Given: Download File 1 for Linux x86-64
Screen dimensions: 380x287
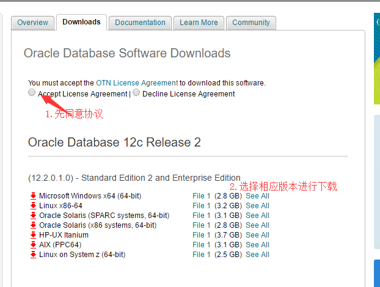Looking at the screenshot, I should pyautogui.click(x=202, y=206).
